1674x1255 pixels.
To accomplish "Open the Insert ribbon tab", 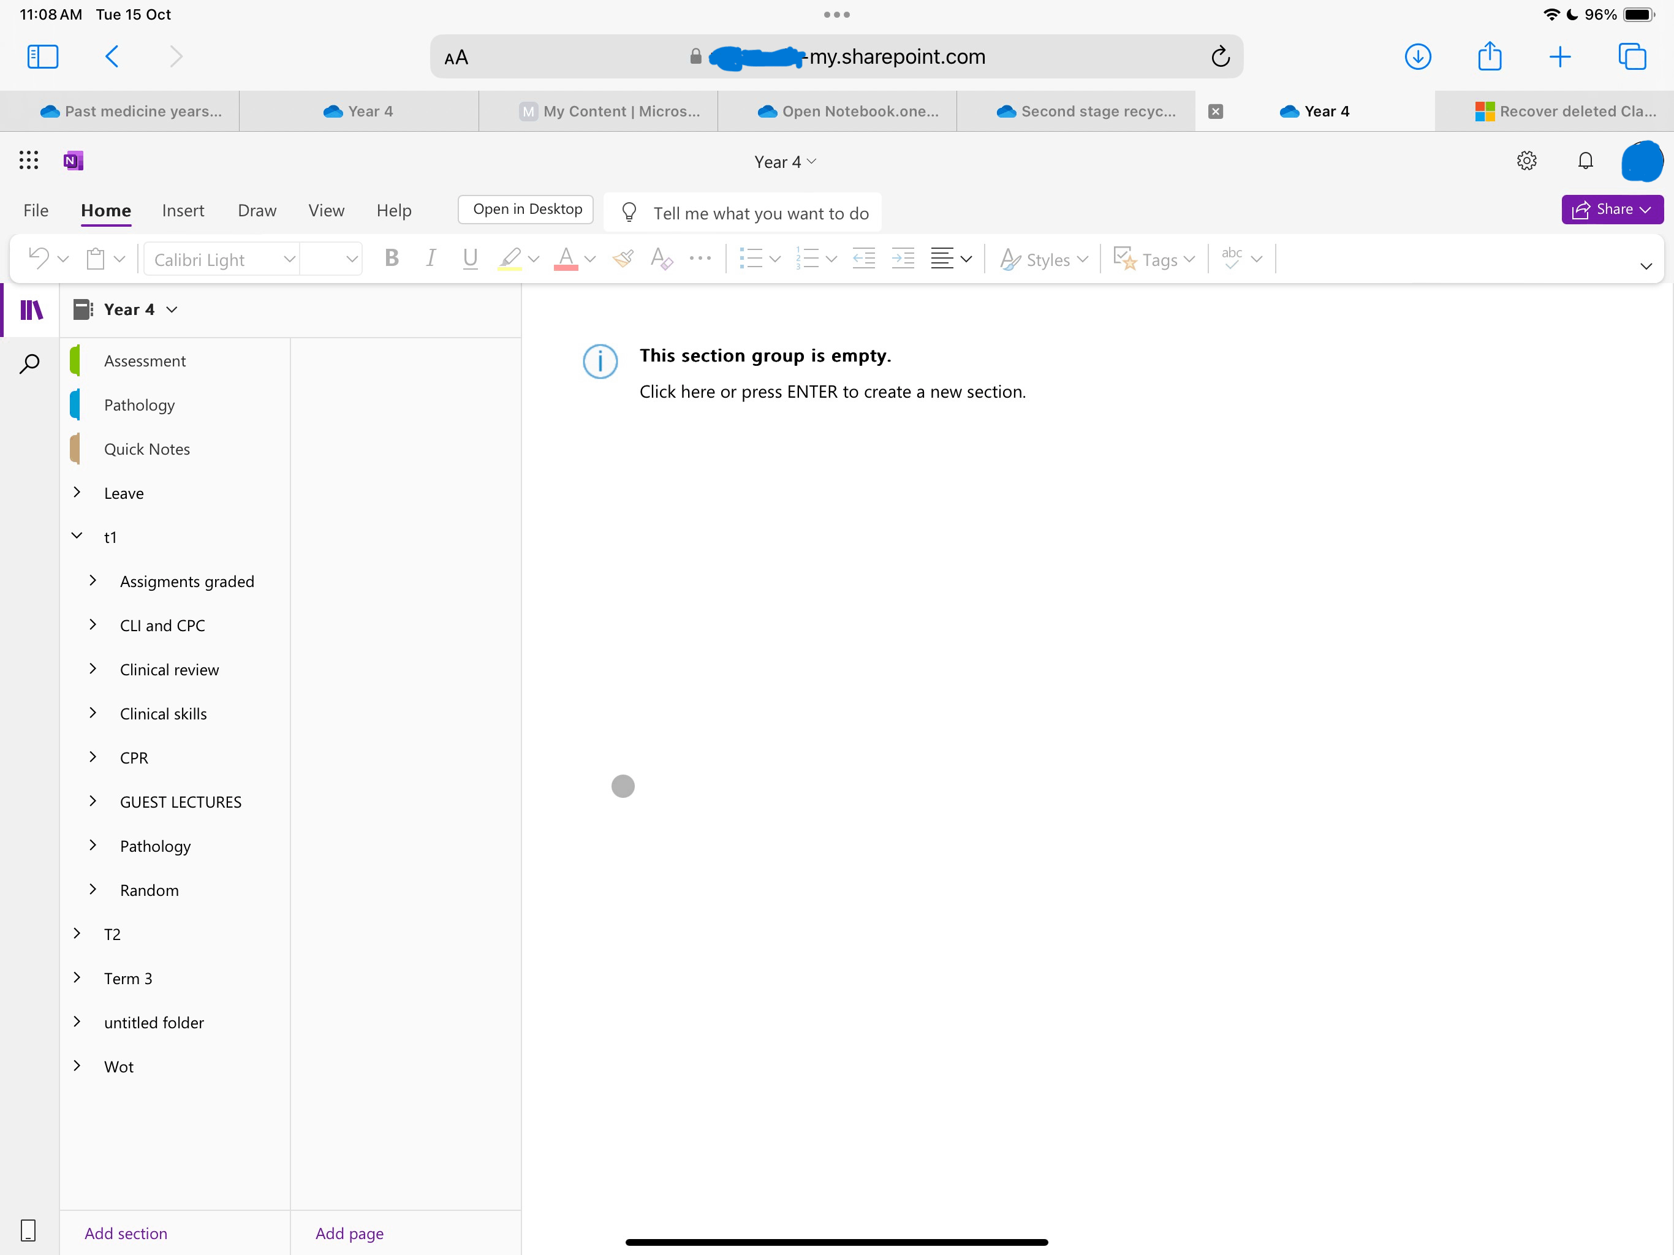I will [x=183, y=210].
